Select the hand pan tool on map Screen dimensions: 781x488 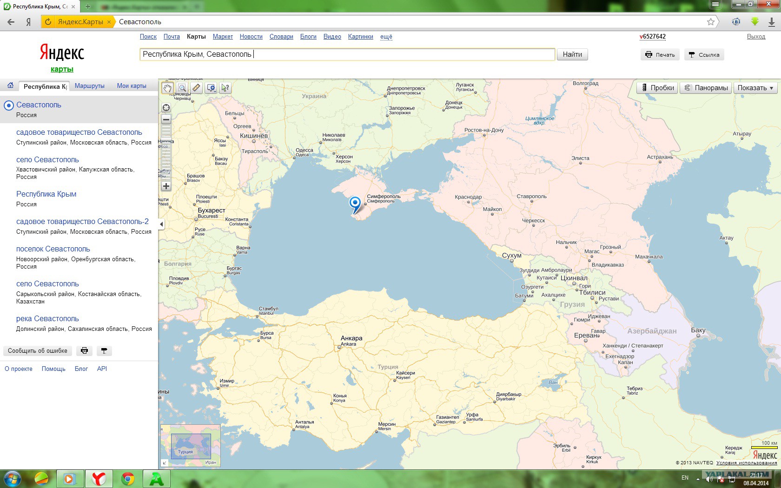[x=167, y=88]
